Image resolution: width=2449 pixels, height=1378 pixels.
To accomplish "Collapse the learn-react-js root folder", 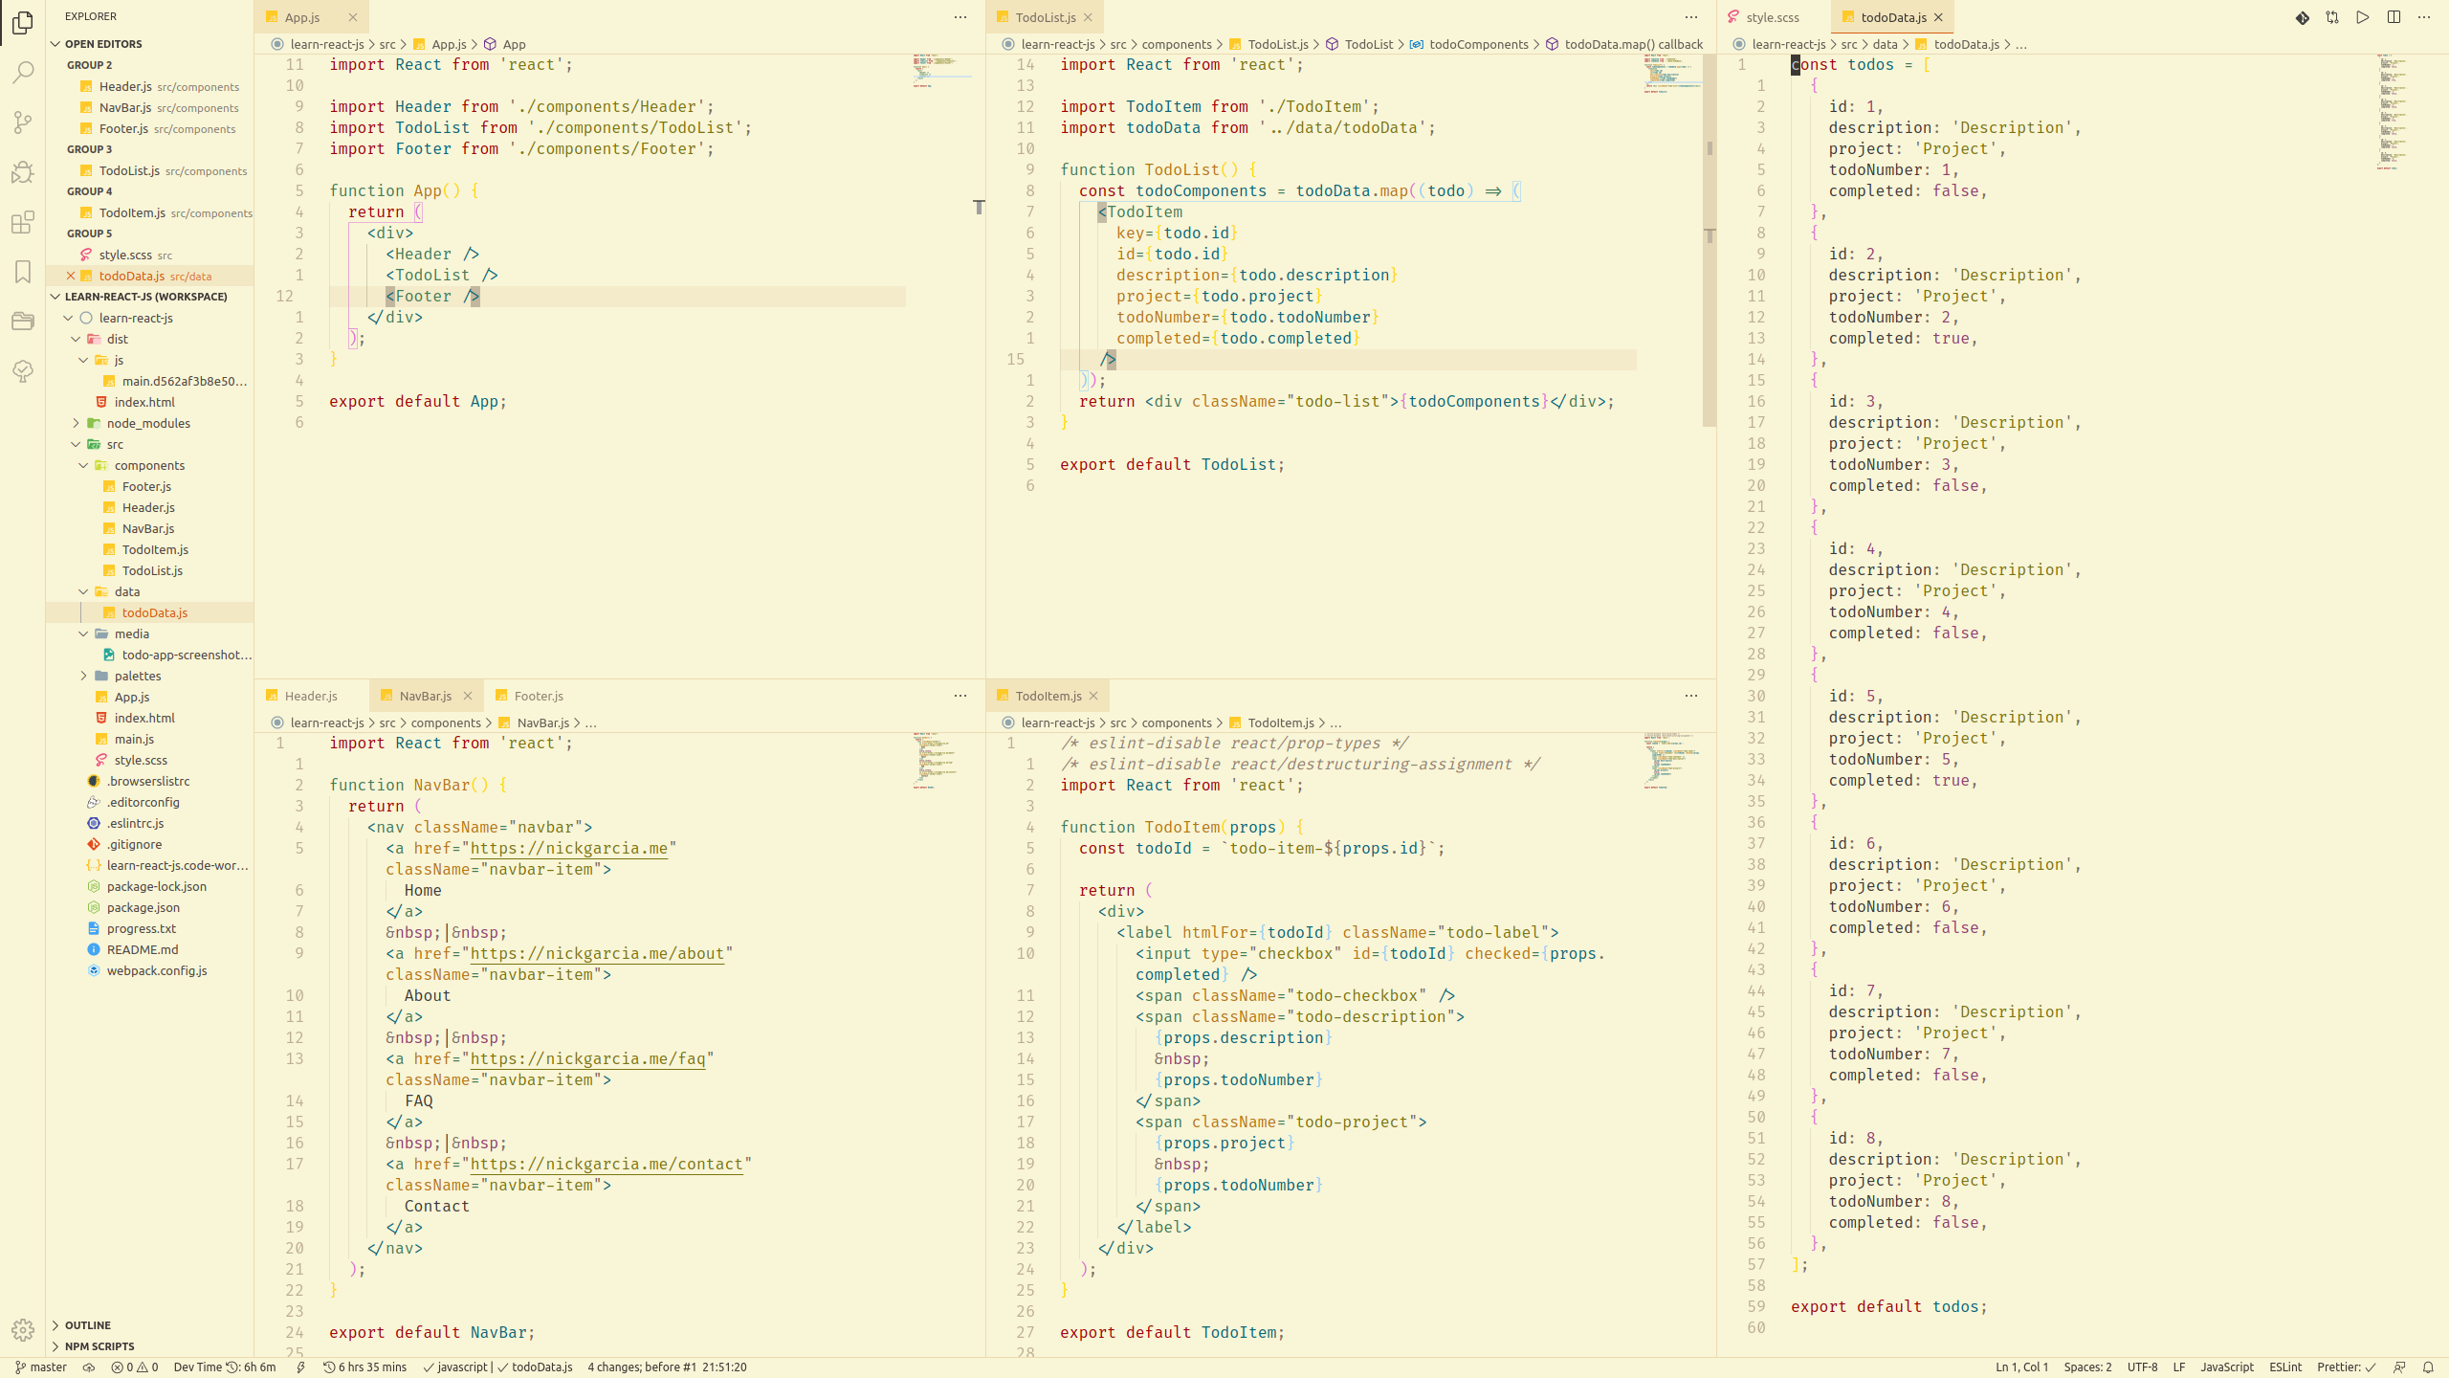I will [x=68, y=318].
